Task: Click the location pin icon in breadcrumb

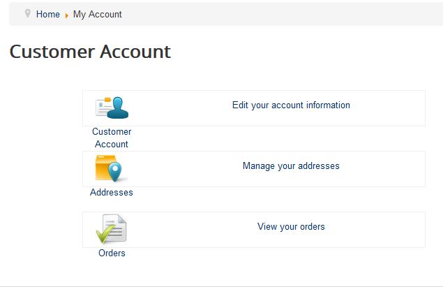Action: [28, 13]
